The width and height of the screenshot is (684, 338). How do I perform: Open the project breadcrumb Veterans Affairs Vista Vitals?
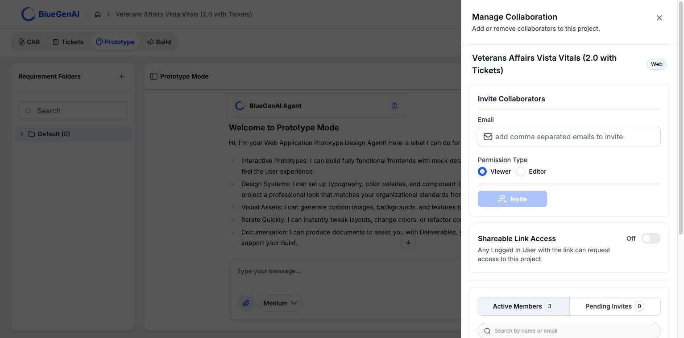(x=184, y=14)
